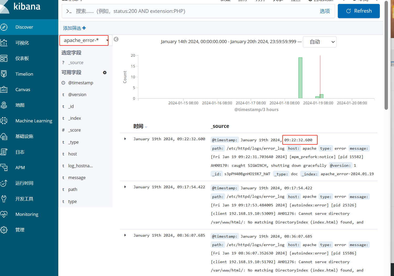Click the s3pPH40BgnHO19X7_hWT id value
This screenshot has width=394, height=276.
[x=247, y=174]
